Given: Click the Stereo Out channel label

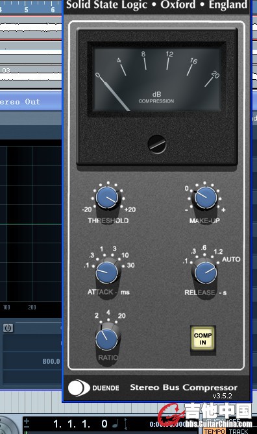Looking at the screenshot, I should point(20,102).
